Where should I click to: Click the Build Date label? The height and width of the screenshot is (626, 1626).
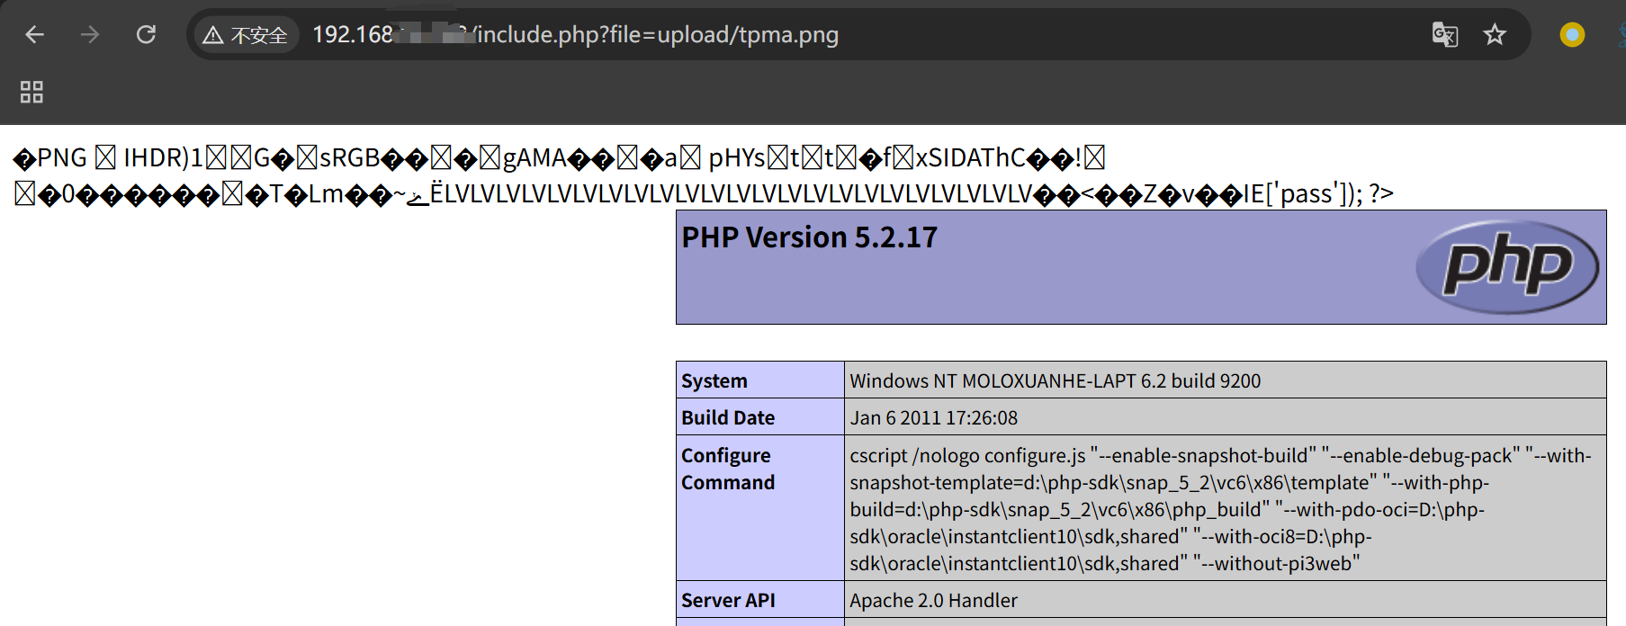coord(728,418)
